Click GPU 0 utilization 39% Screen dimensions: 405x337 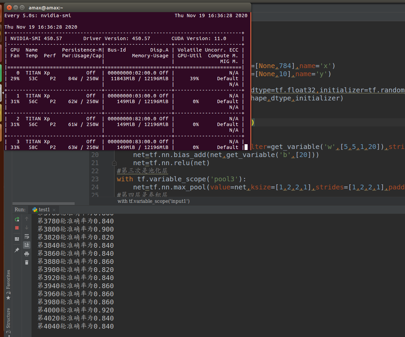(x=194, y=79)
